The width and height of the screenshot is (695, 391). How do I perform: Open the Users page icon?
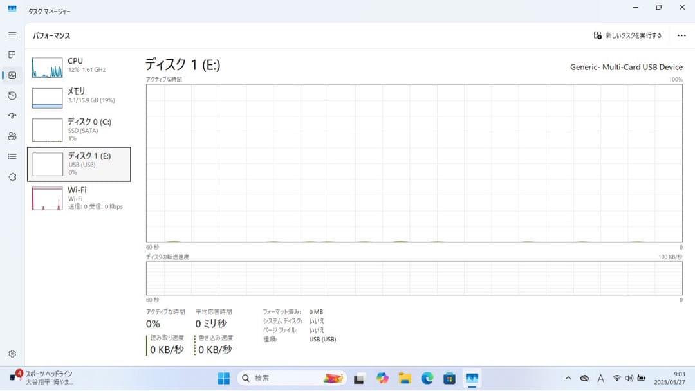click(x=12, y=136)
